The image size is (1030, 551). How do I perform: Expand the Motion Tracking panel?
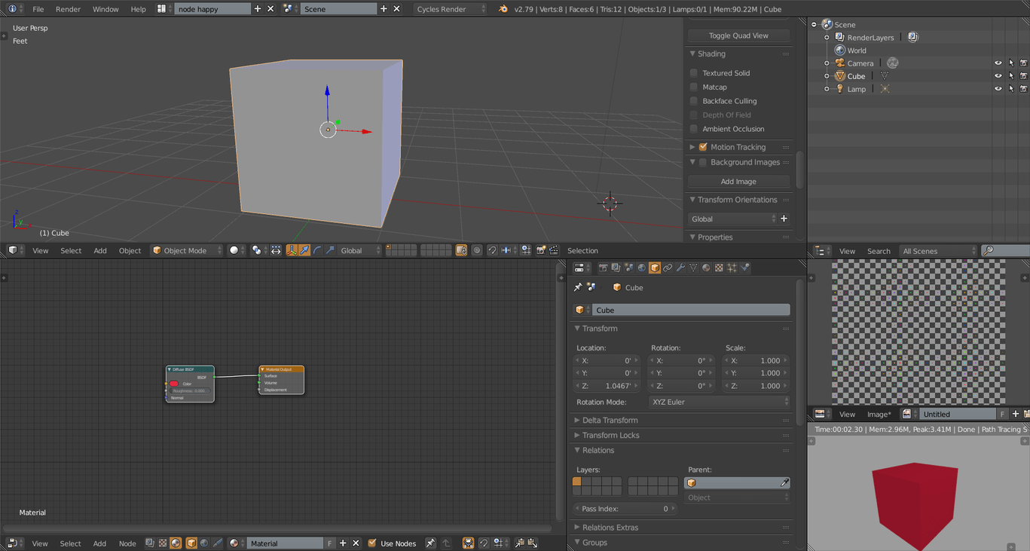point(694,147)
